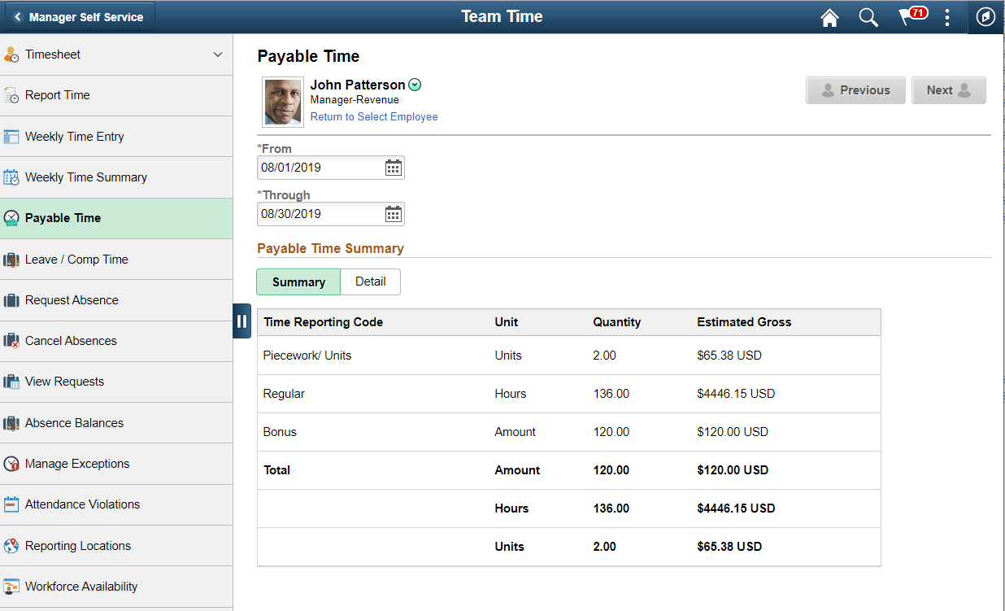Click the Workforce Availability icon

pos(11,587)
